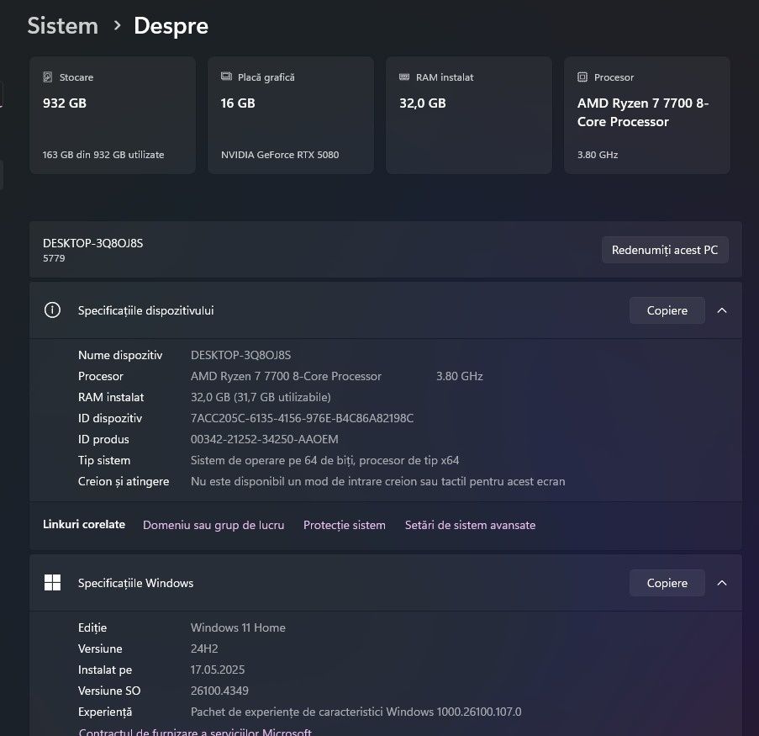Select RAM value 32,0 GB (31,7 GB utilizabile)

point(261,397)
